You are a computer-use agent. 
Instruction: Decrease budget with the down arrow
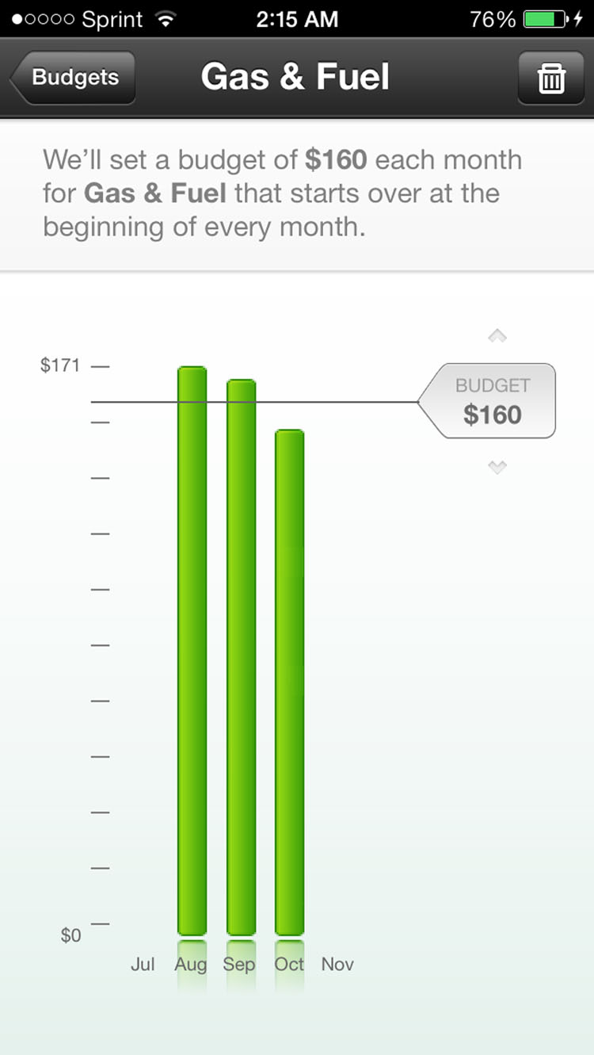click(x=497, y=467)
